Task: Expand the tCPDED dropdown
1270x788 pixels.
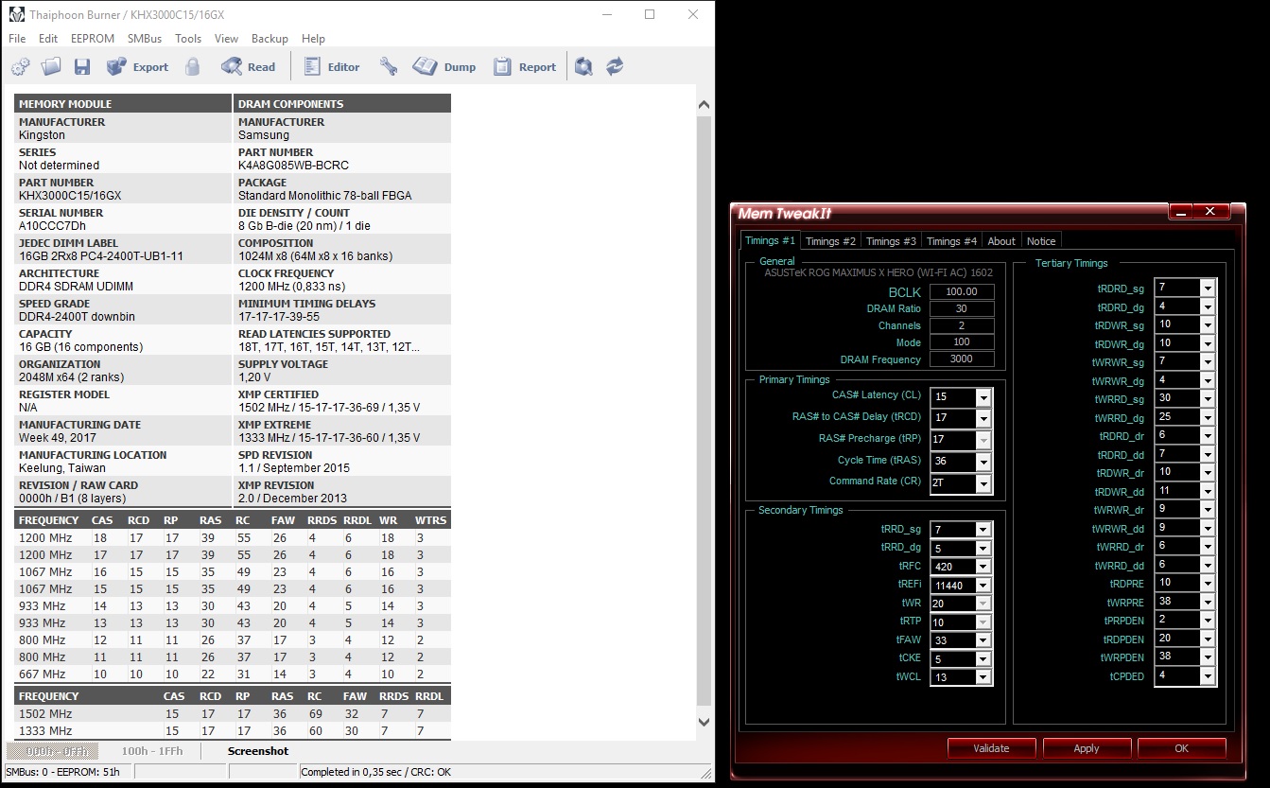Action: click(1208, 675)
